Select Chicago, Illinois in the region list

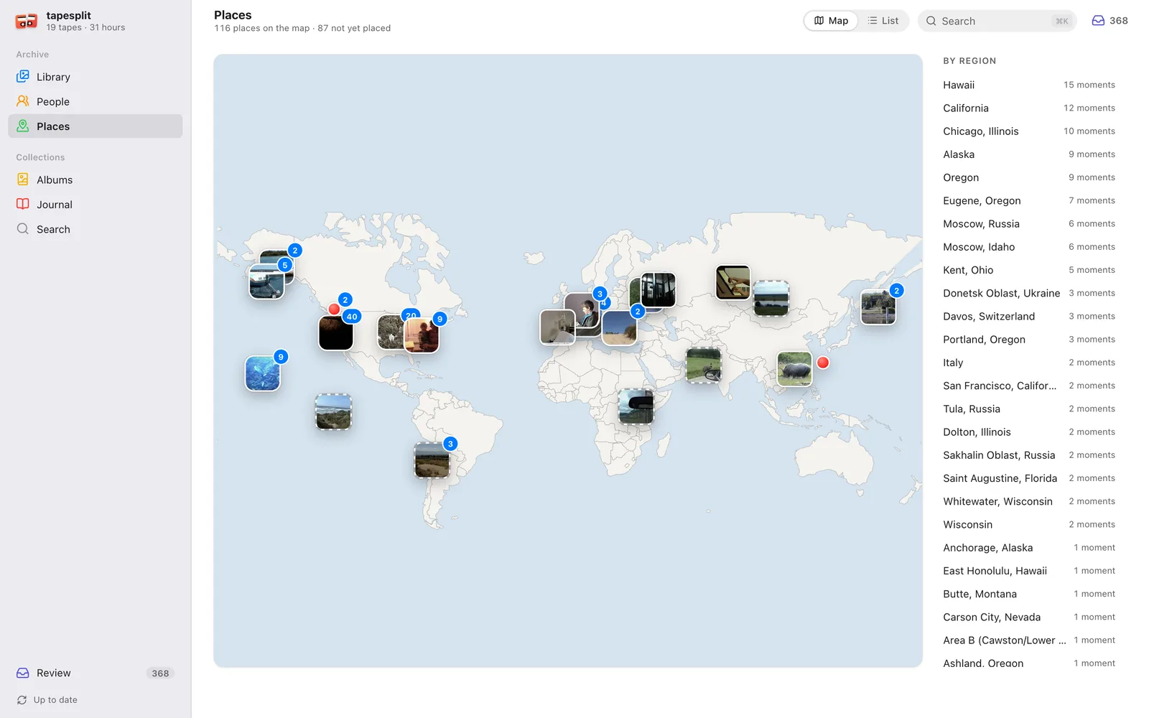(x=1029, y=131)
